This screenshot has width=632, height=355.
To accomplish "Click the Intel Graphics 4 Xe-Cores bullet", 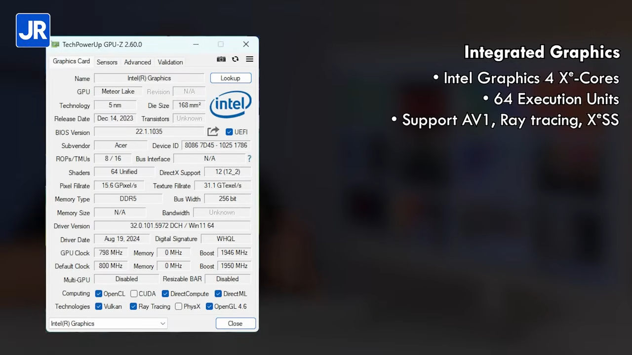I will click(526, 78).
